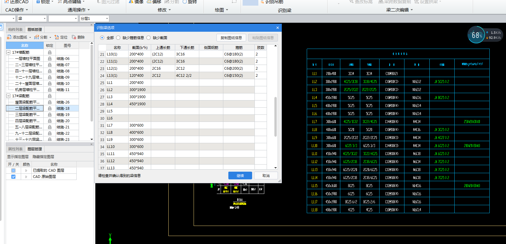
Task: Click lock icon for 结施-09 row
Action: (50, 77)
